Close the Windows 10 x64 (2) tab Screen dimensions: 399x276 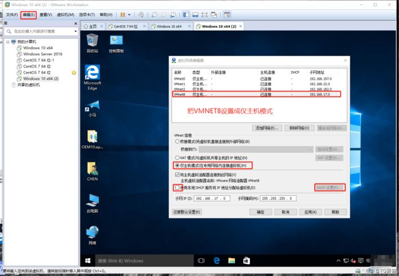[x=241, y=26]
